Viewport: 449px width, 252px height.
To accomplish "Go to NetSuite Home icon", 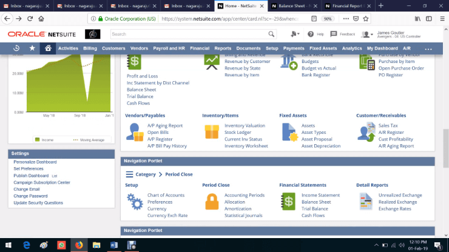I will click(48, 48).
